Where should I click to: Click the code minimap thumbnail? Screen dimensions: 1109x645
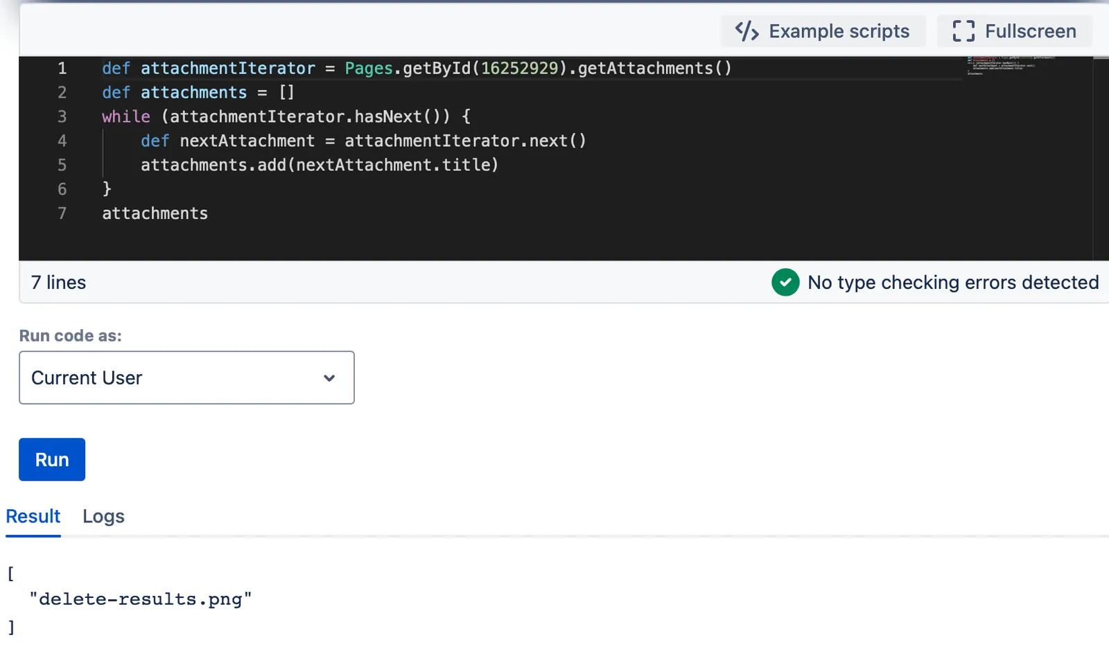[1011, 65]
